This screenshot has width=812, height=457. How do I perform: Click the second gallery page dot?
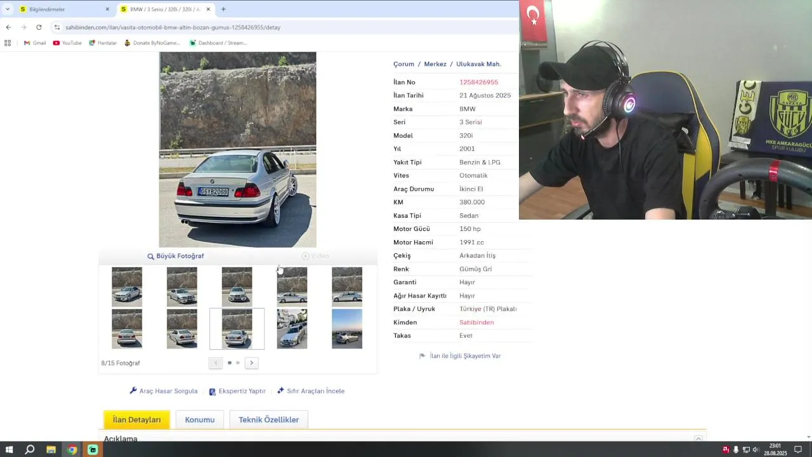point(238,363)
